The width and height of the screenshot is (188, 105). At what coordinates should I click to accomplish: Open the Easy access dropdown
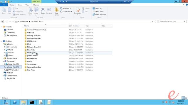coord(66,11)
